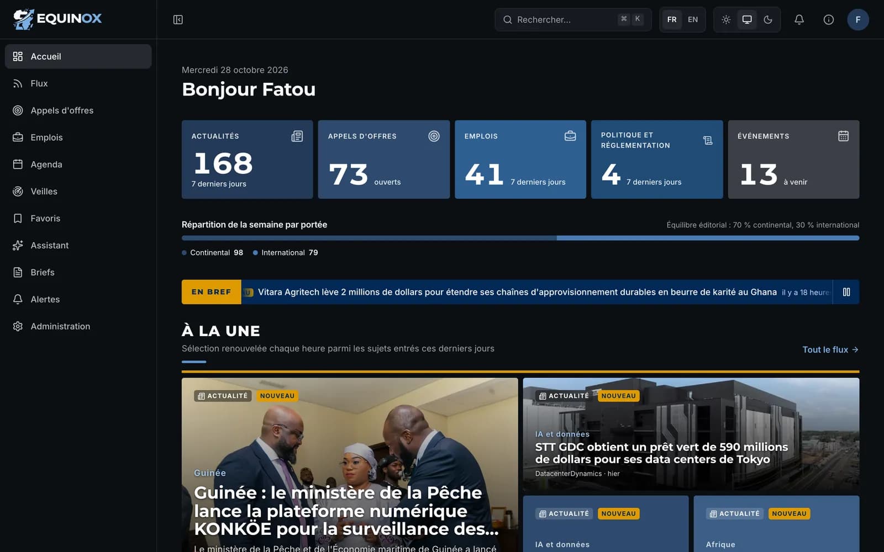Screen dimensions: 884x552
Task: Click the Administration gear icon
Action: 18,326
